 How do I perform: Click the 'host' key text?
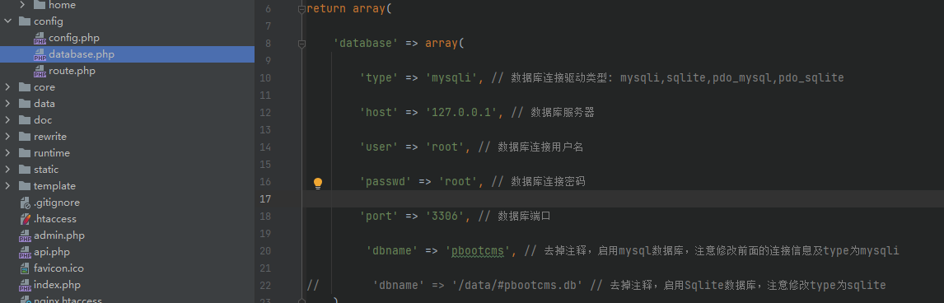click(379, 113)
